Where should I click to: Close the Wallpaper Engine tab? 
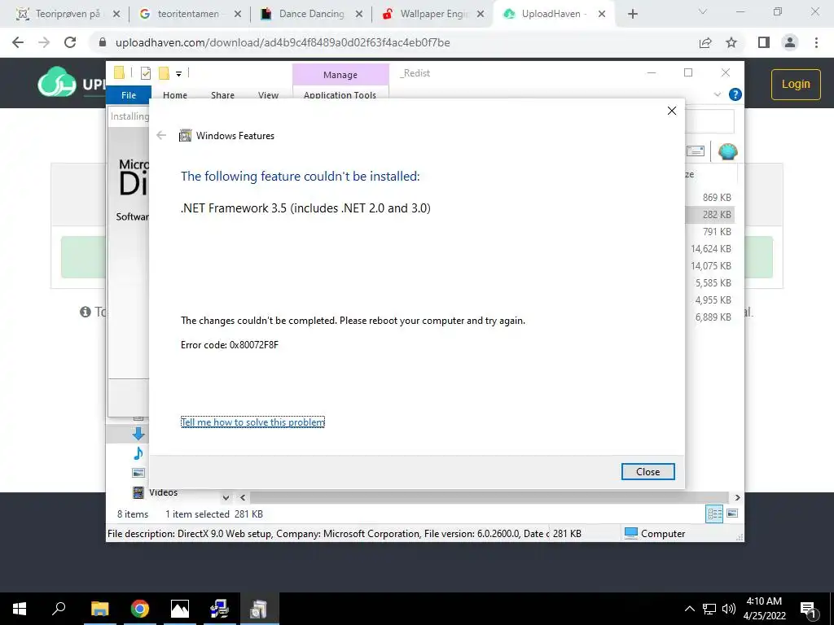point(481,14)
